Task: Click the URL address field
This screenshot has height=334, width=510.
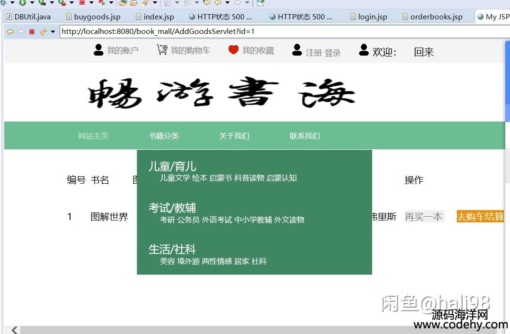Action: pos(285,32)
